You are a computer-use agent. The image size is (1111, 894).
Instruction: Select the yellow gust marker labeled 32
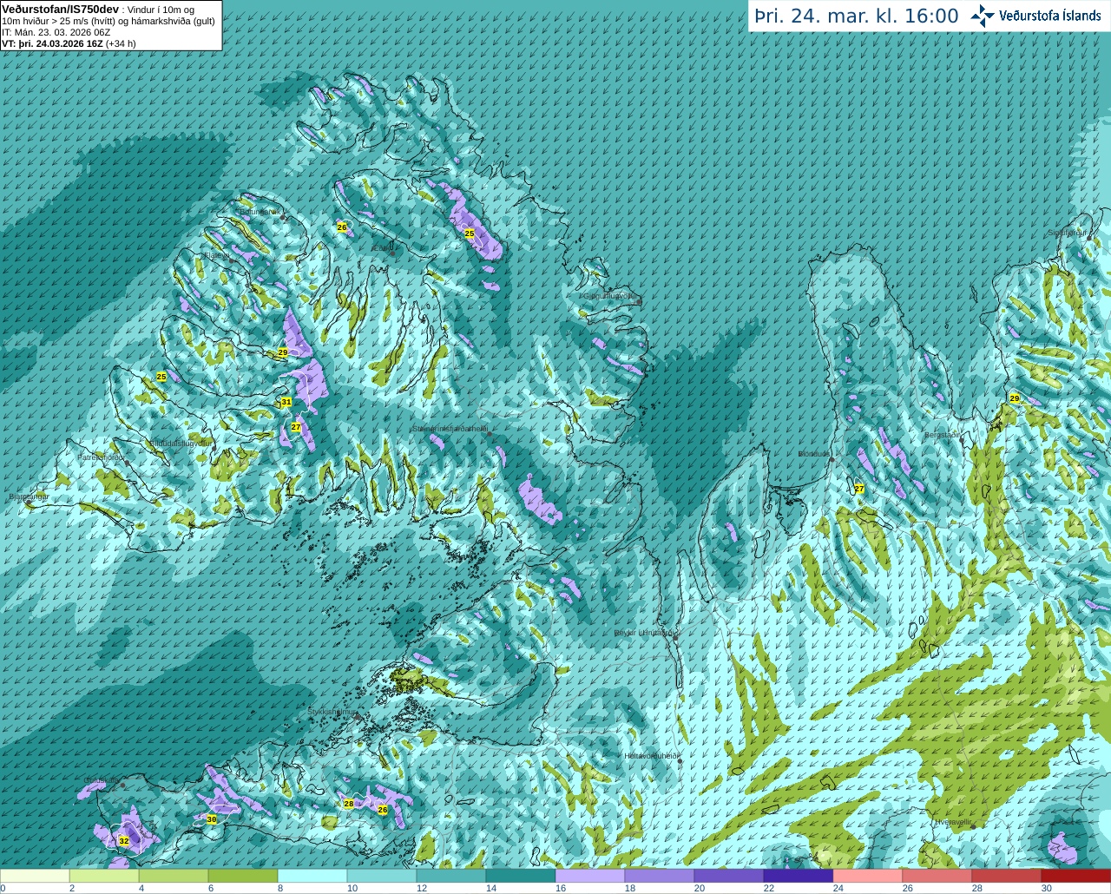click(123, 841)
